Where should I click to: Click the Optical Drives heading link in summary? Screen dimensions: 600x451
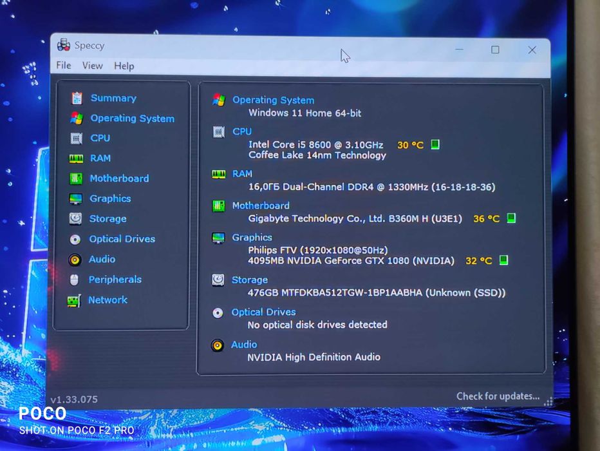[264, 312]
